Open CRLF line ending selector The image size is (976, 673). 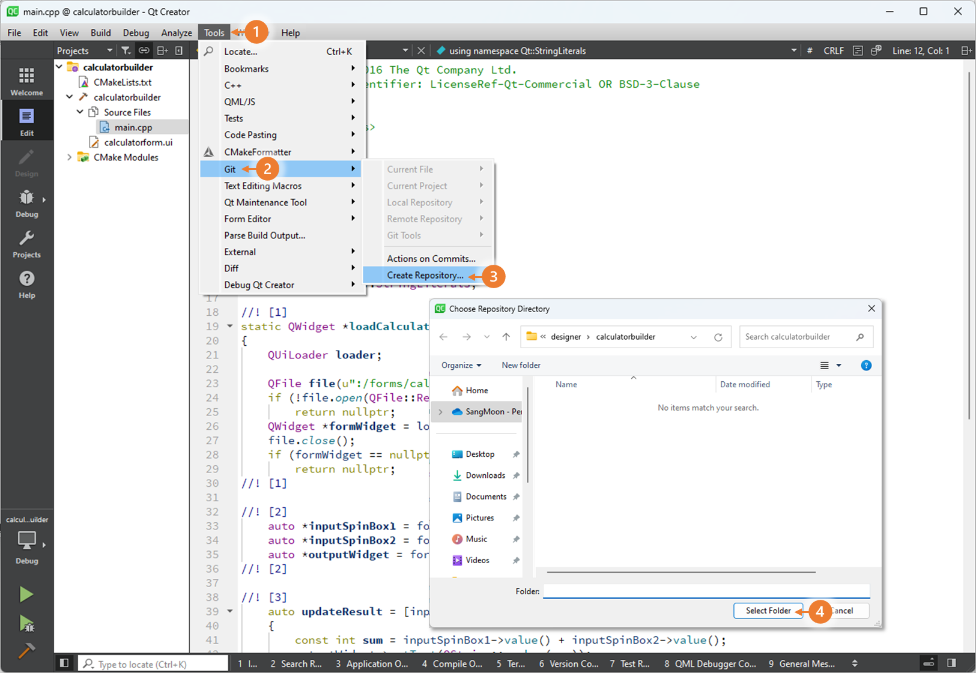(x=833, y=50)
